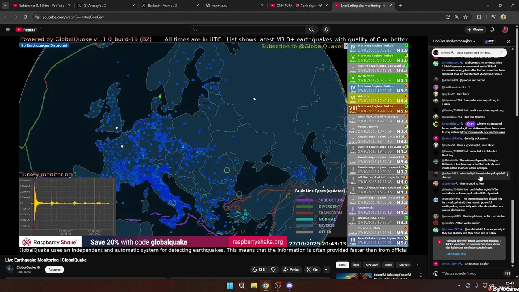Open the GlobalQuake channel avatar
519x292 pixels.
(9, 269)
